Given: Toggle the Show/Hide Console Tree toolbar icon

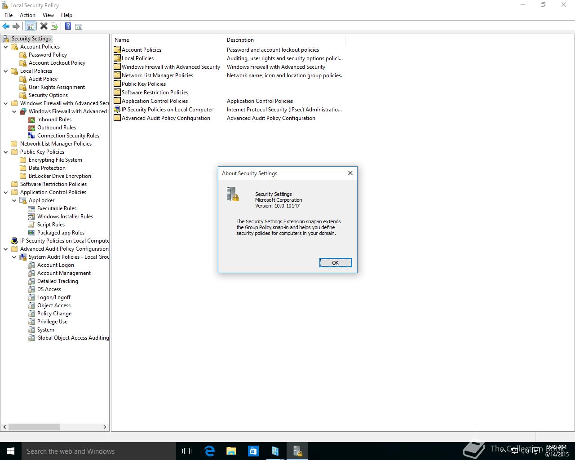Looking at the screenshot, I should tap(31, 27).
